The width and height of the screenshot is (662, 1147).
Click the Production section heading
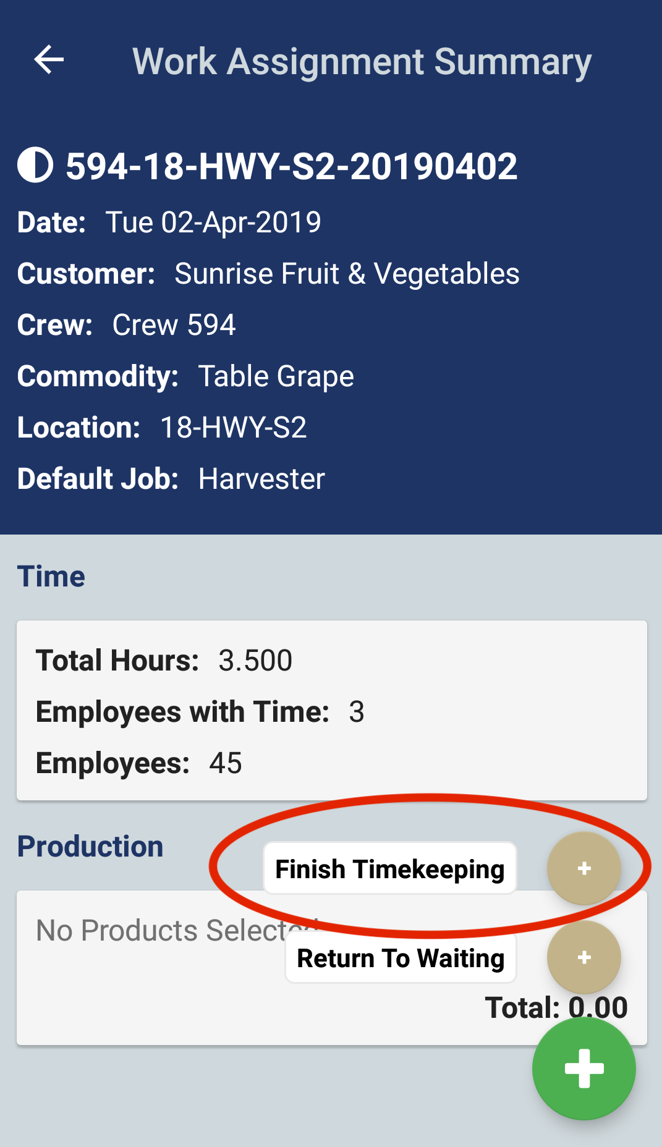[90, 847]
